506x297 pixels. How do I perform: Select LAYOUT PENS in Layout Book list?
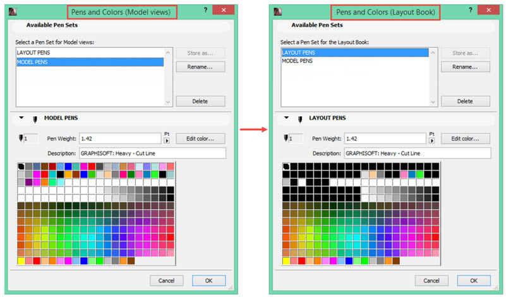355,52
